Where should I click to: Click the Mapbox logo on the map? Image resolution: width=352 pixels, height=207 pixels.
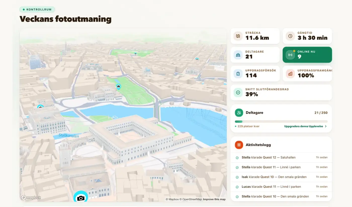31,198
